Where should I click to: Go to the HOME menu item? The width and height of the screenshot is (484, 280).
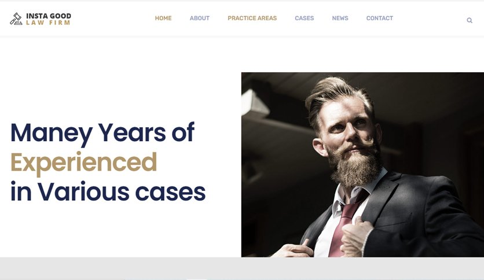(163, 18)
